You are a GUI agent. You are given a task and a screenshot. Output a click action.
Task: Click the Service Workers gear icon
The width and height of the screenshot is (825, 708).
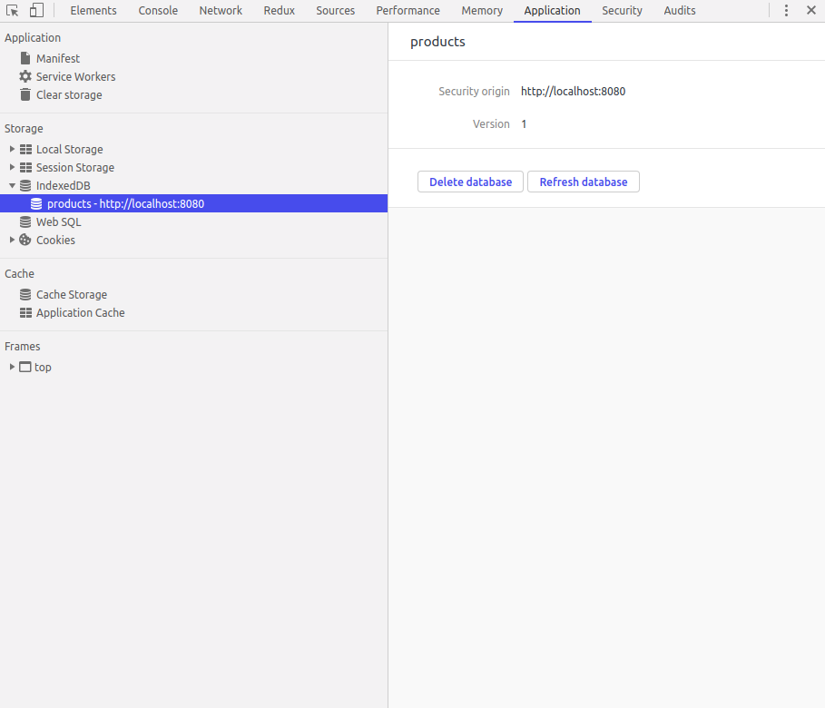tap(25, 76)
